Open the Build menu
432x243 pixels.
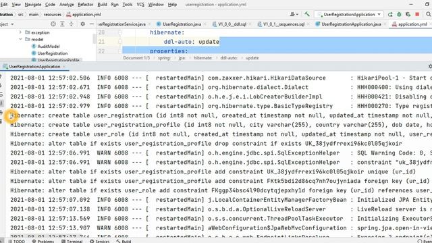(102, 5)
